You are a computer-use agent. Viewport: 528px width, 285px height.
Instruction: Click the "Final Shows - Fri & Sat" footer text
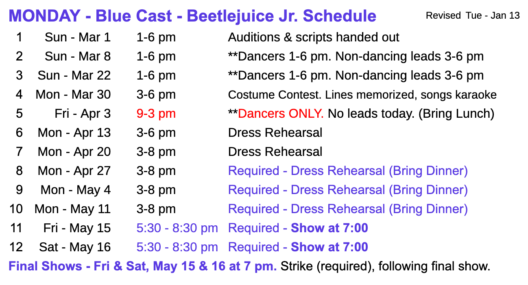81,266
